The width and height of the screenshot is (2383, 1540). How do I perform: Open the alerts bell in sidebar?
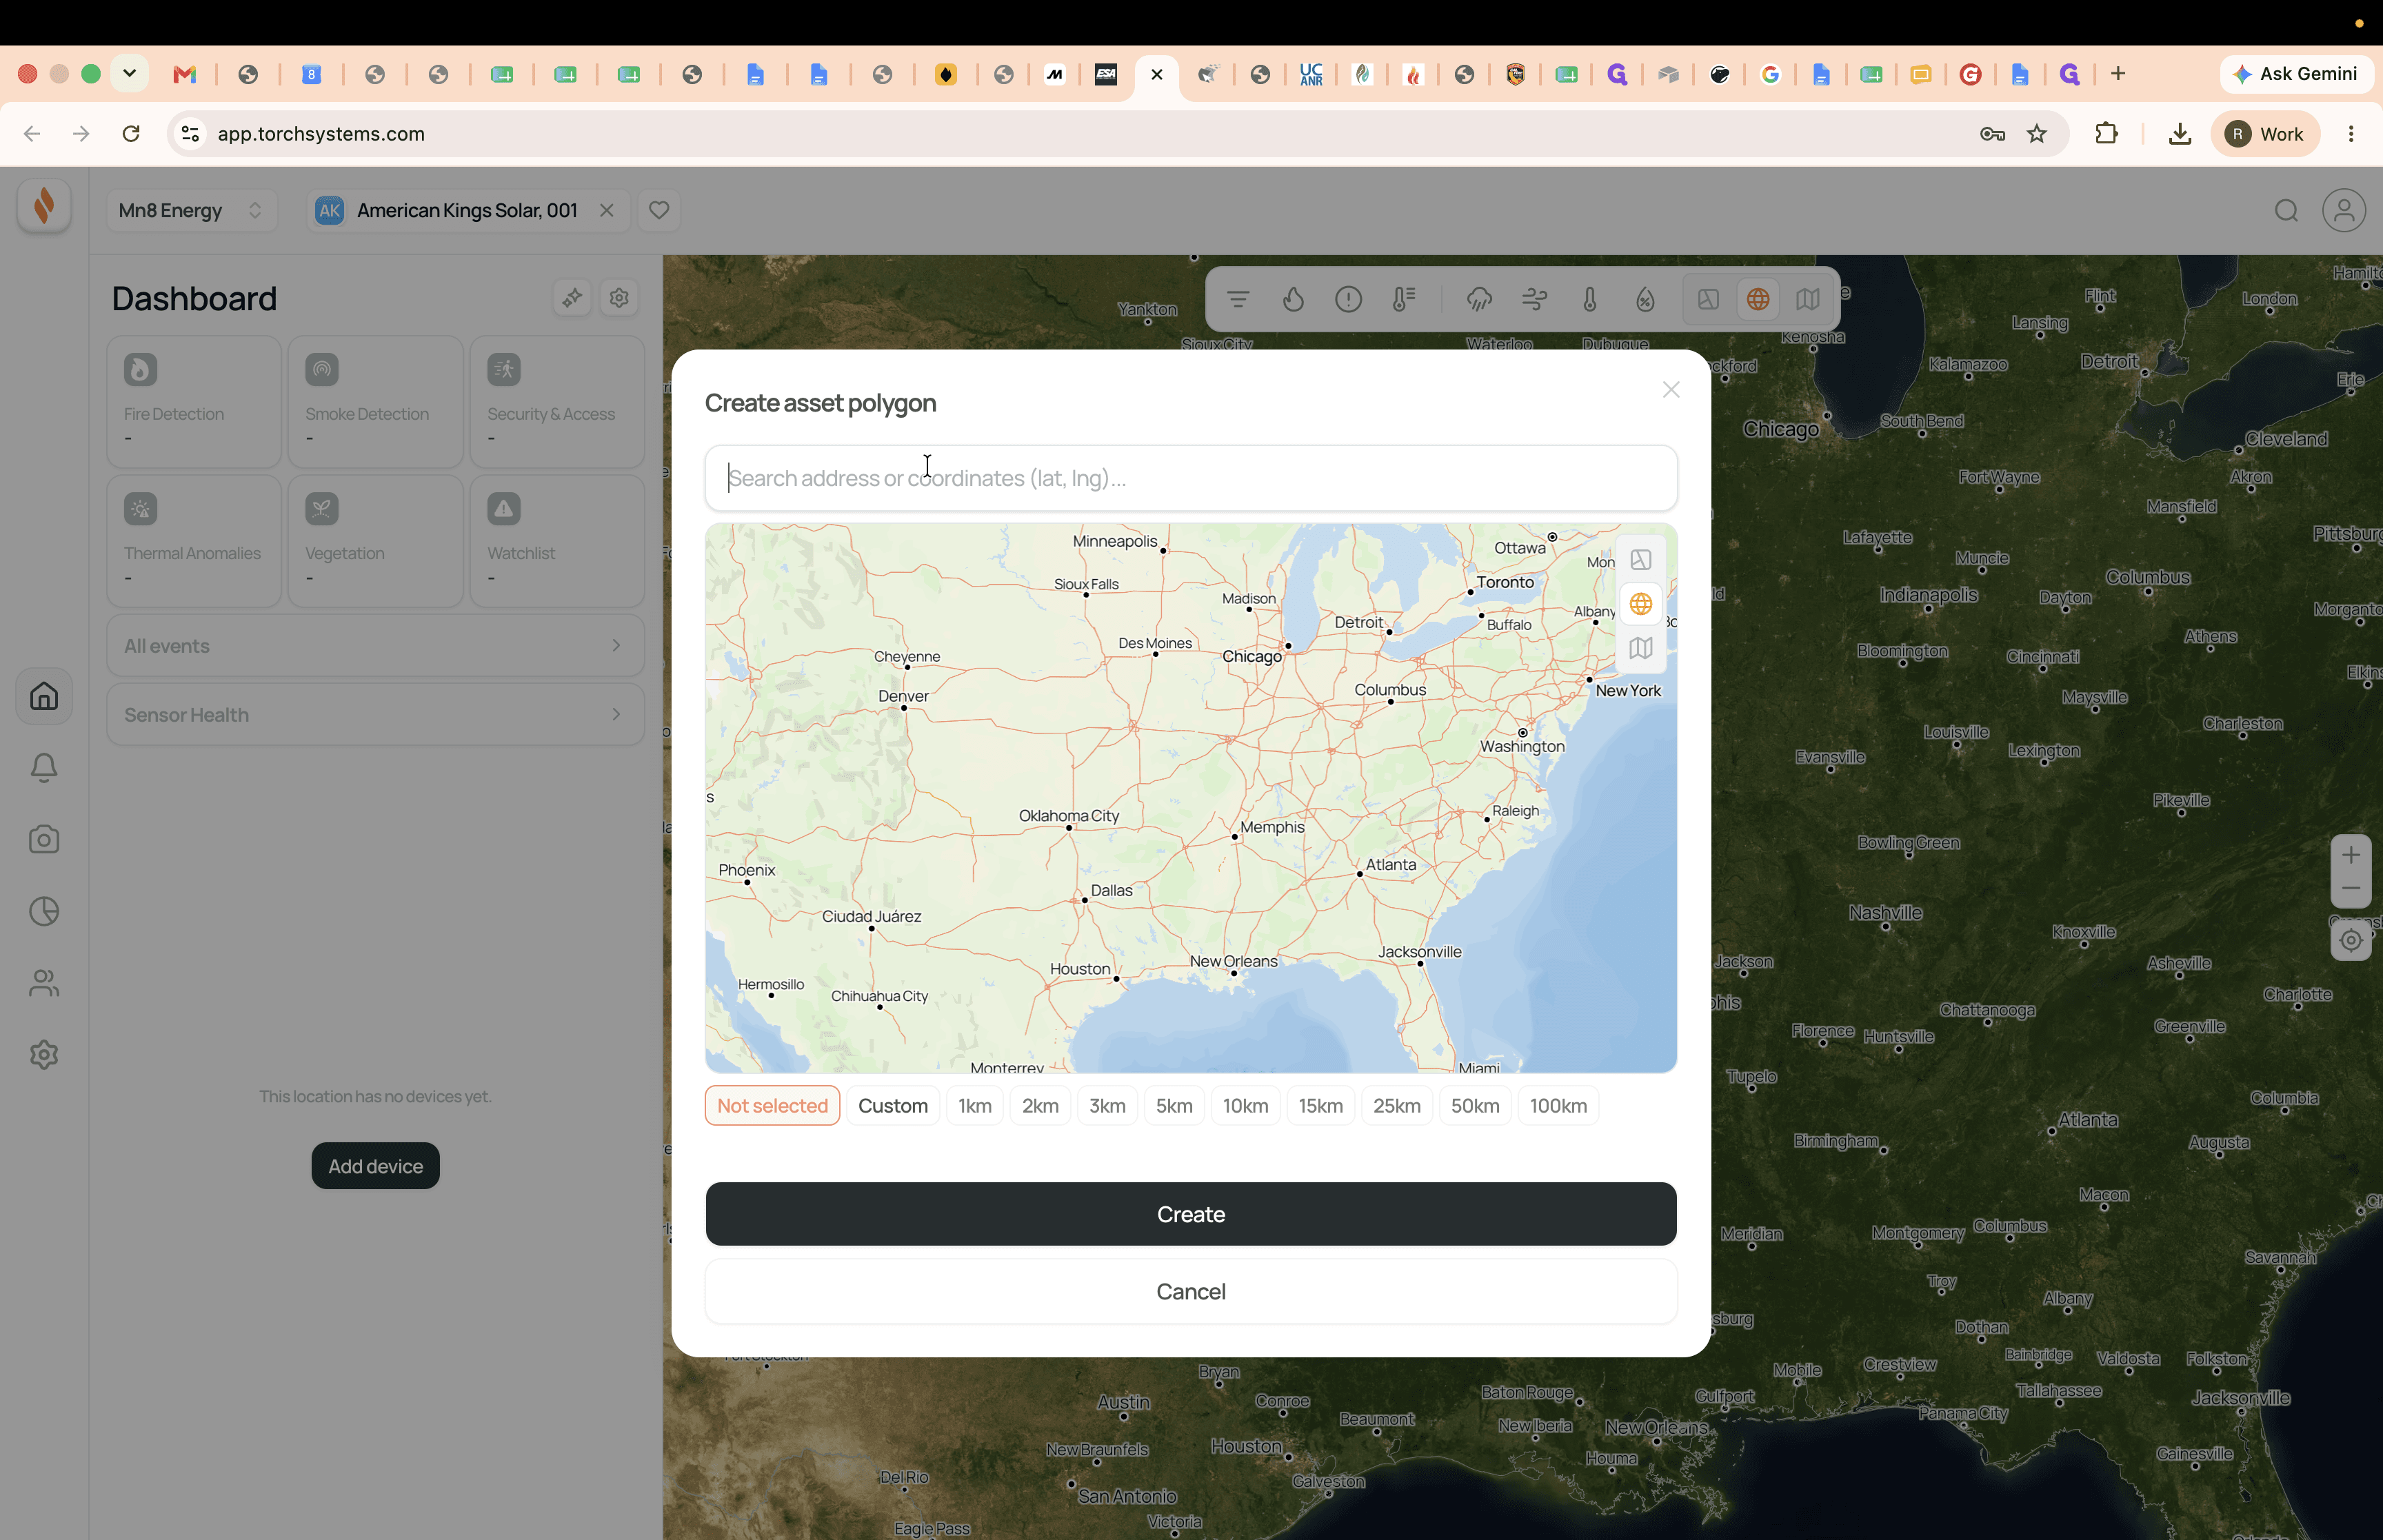(x=44, y=767)
